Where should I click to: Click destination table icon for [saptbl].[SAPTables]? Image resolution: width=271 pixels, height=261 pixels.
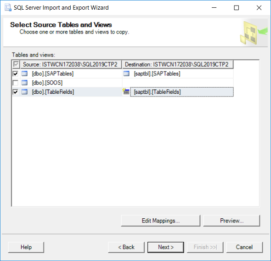click(x=126, y=74)
